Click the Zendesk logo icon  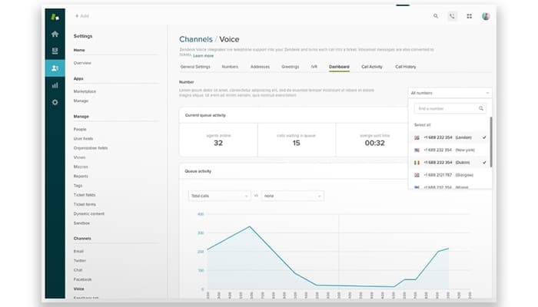click(55, 15)
